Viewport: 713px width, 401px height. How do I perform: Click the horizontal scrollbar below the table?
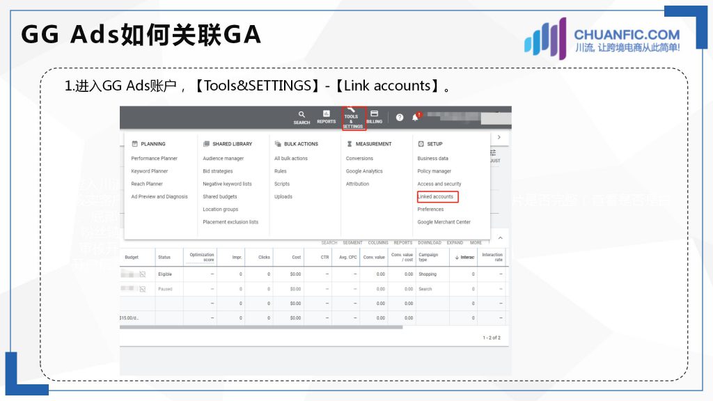click(261, 327)
